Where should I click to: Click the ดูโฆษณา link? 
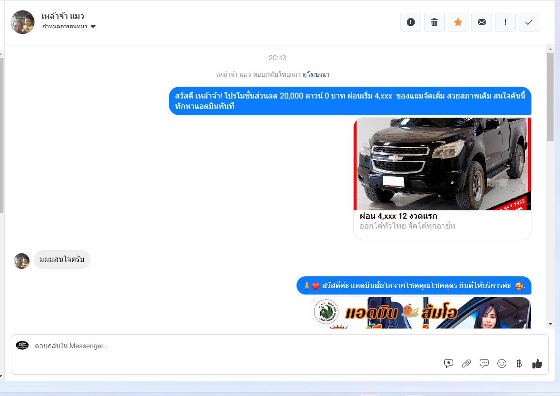pos(316,75)
